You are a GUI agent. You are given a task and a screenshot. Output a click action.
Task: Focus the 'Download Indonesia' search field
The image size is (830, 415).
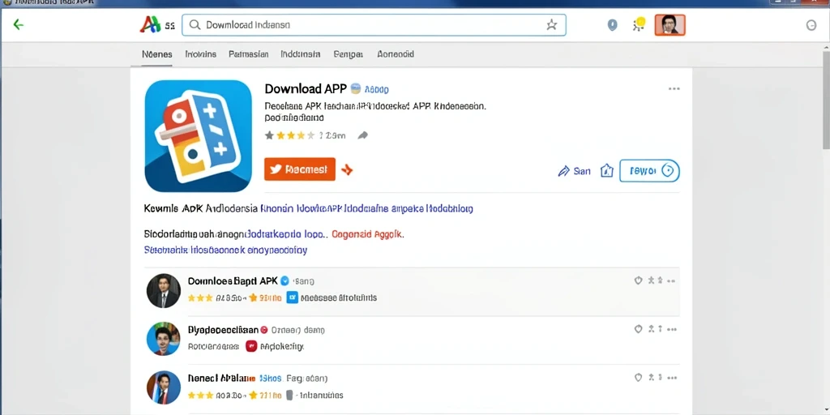374,25
